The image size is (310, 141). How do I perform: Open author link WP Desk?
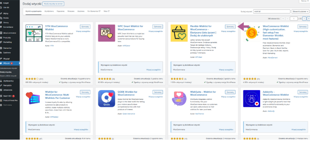point(199,57)
